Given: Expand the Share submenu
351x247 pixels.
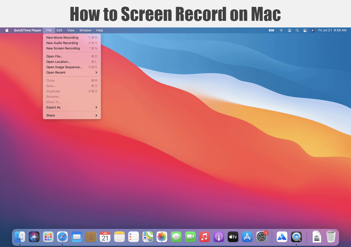Looking at the screenshot, I should (50, 115).
